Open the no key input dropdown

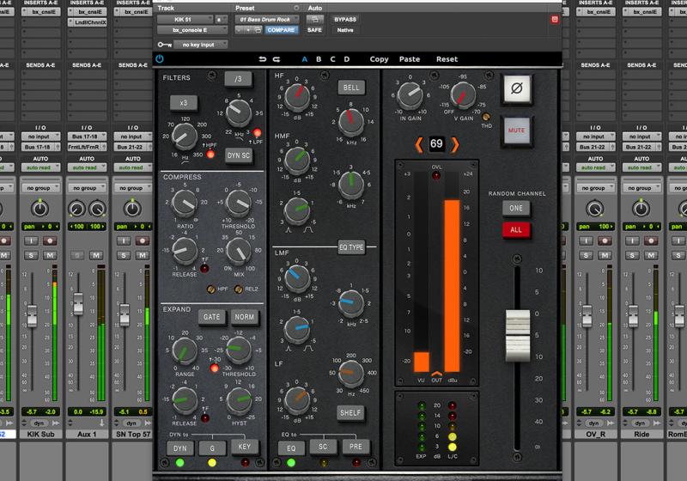201,45
